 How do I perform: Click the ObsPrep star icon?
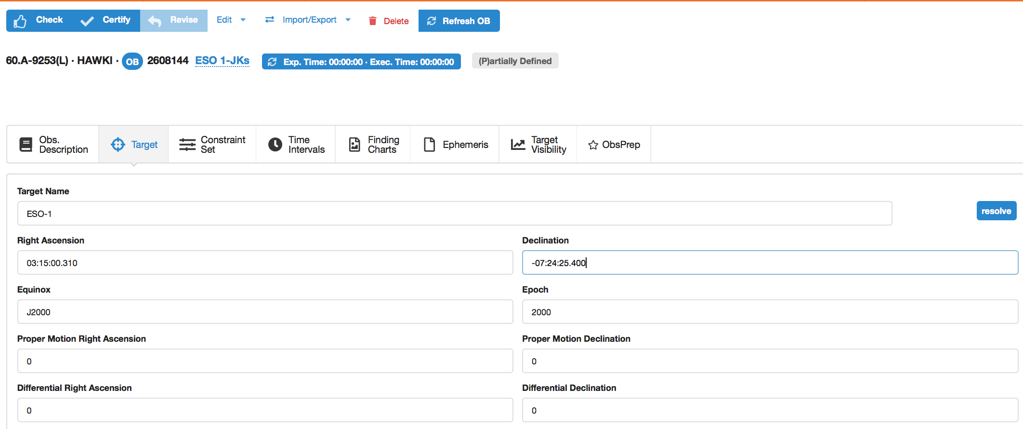click(593, 145)
